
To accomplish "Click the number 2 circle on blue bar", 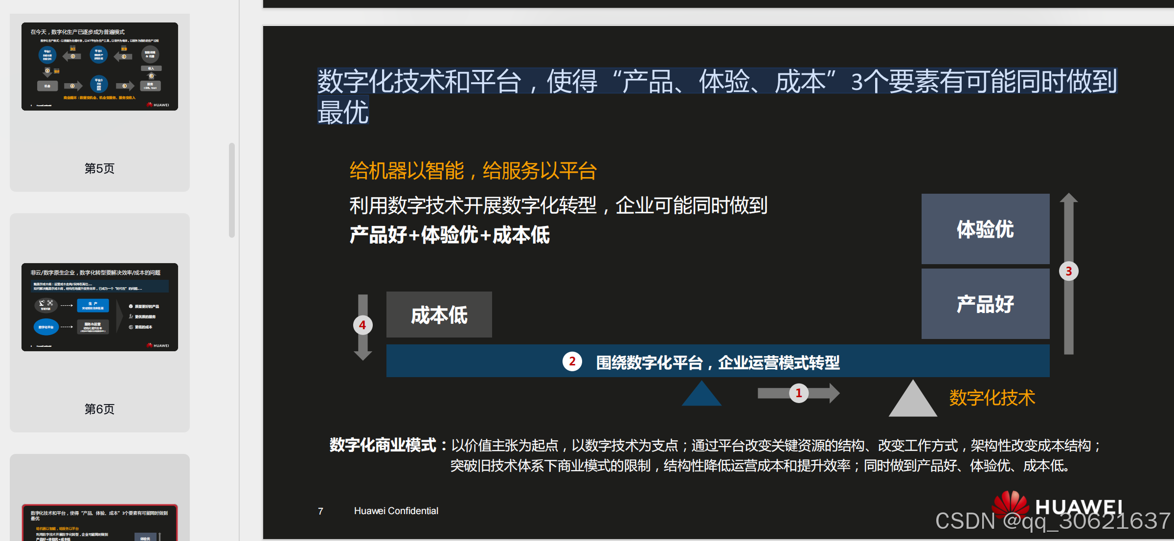I will pyautogui.click(x=572, y=362).
